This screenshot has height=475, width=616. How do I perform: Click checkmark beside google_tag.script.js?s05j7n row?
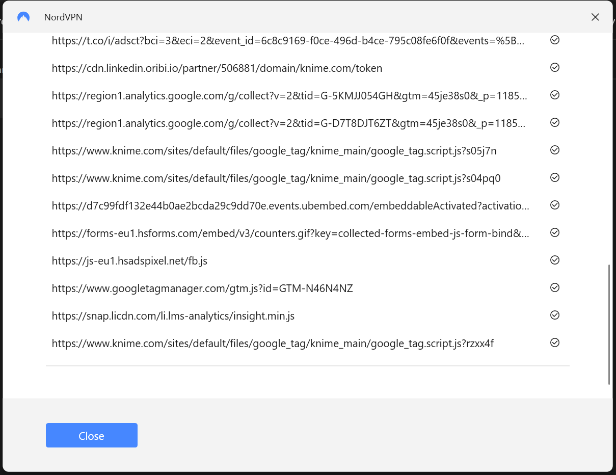[x=555, y=150]
